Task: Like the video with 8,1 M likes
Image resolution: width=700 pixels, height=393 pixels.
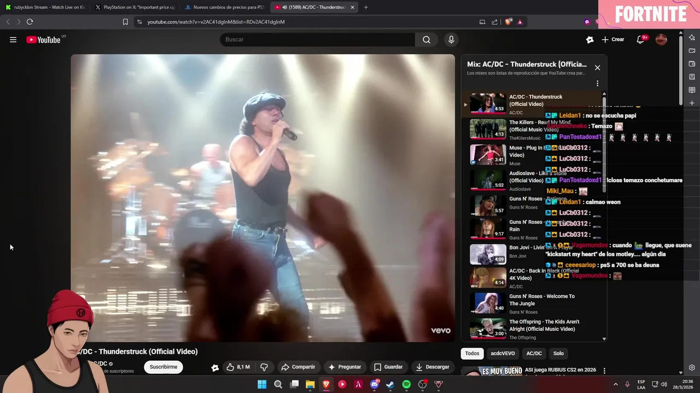Action: [238, 367]
